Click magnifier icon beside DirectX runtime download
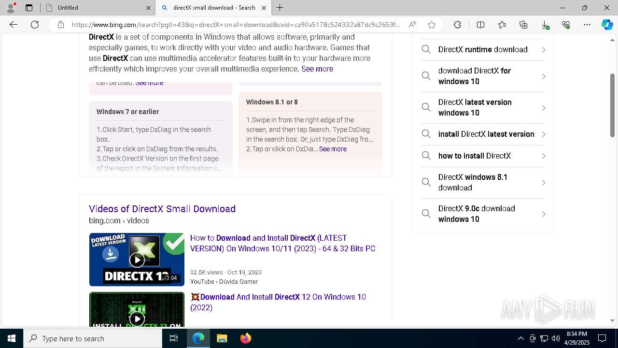The image size is (618, 348). [x=426, y=49]
